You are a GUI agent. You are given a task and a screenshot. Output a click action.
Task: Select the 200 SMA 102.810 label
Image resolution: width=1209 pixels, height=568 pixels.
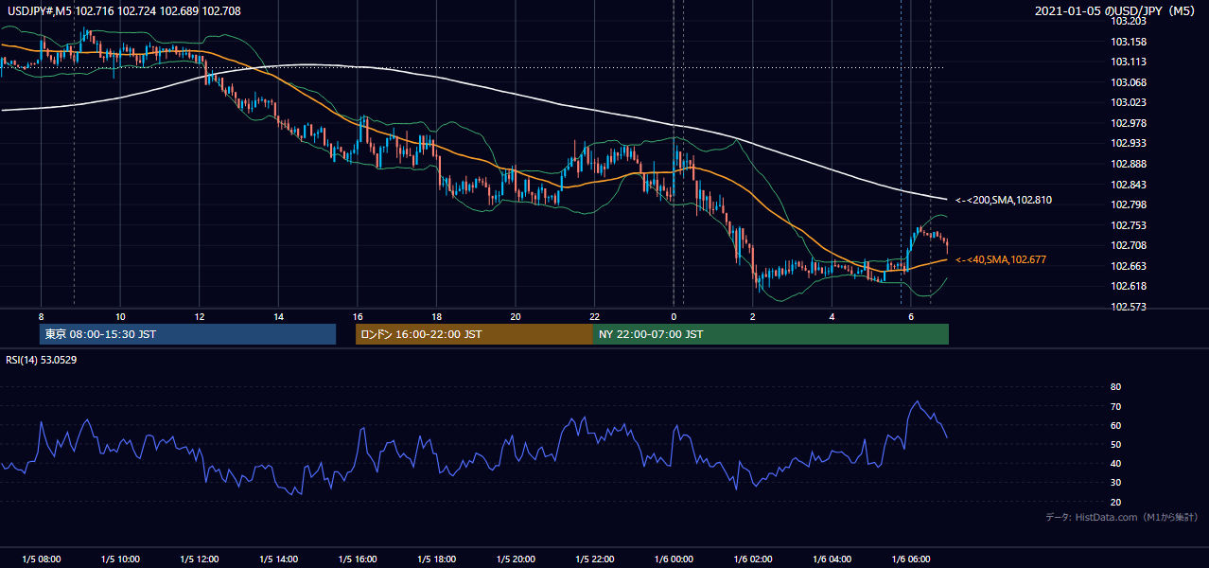(x=1004, y=201)
